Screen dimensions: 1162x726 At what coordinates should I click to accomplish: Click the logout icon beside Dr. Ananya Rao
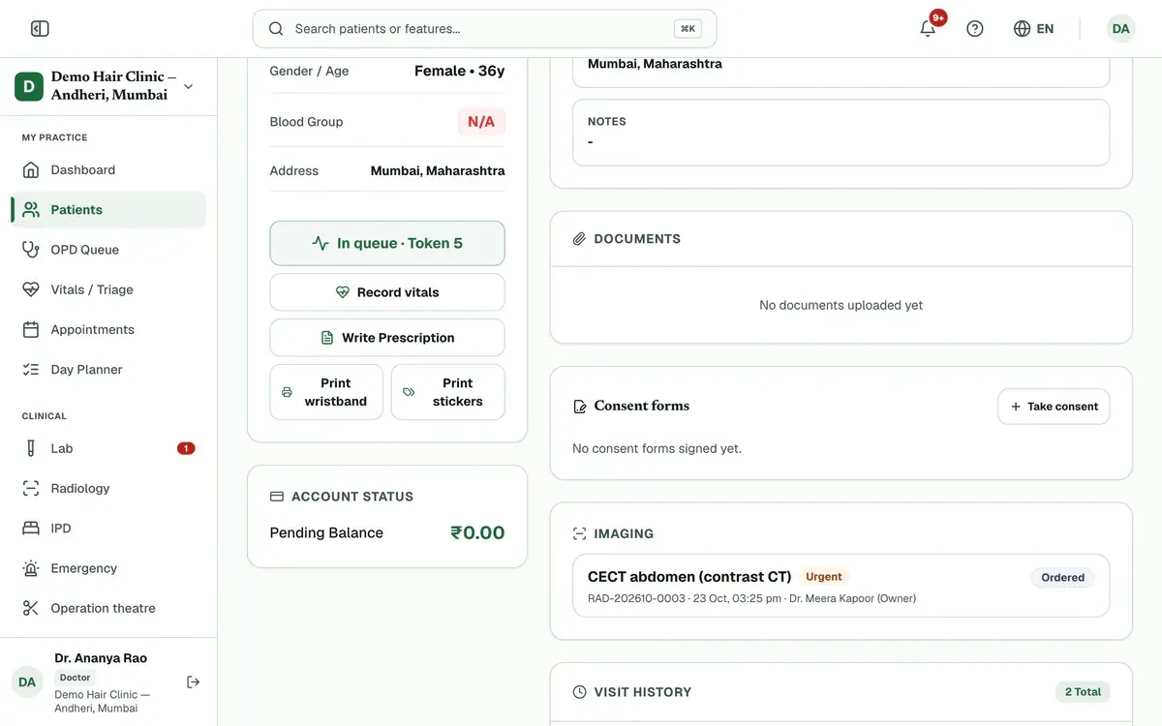coord(193,682)
